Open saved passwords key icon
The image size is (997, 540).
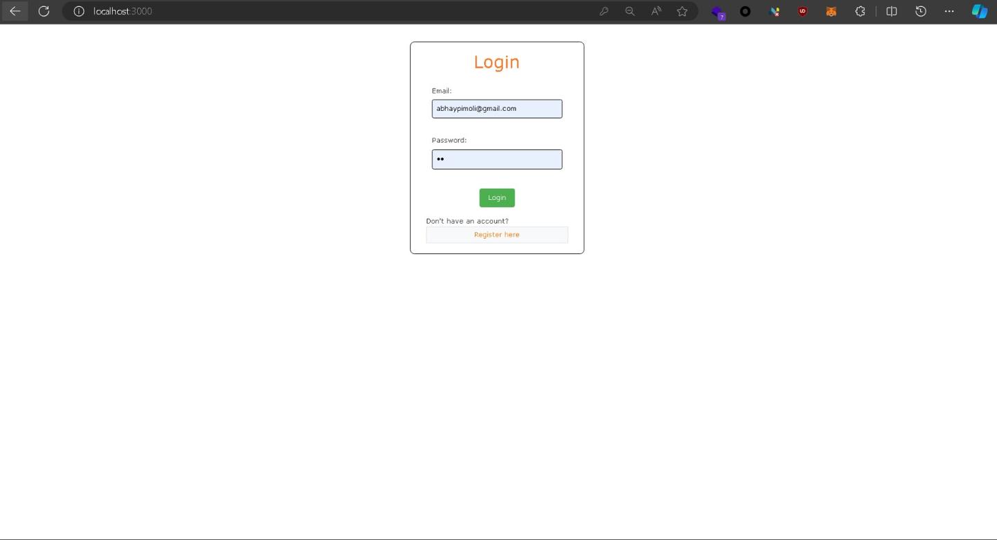604,11
